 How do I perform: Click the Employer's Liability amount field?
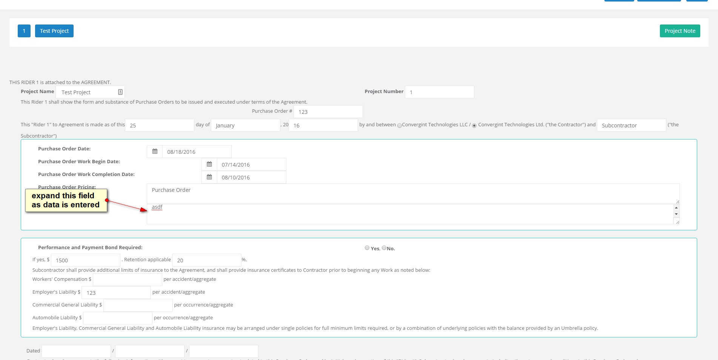[116, 293]
